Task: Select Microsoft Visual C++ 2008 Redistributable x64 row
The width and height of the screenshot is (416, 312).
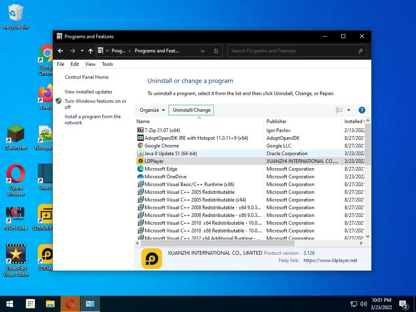Action: click(x=202, y=208)
